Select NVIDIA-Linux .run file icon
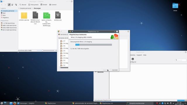This screenshot has height=105, width=187. (x=35, y=15)
